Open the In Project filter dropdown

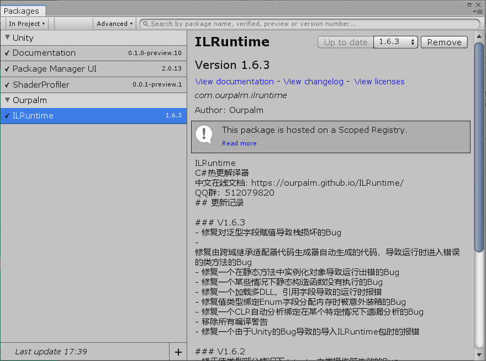[27, 24]
